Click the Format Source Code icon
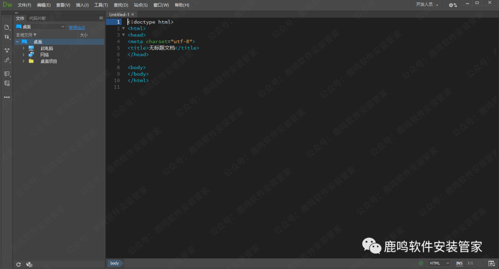Screen dimensions: 499x269 7,60
